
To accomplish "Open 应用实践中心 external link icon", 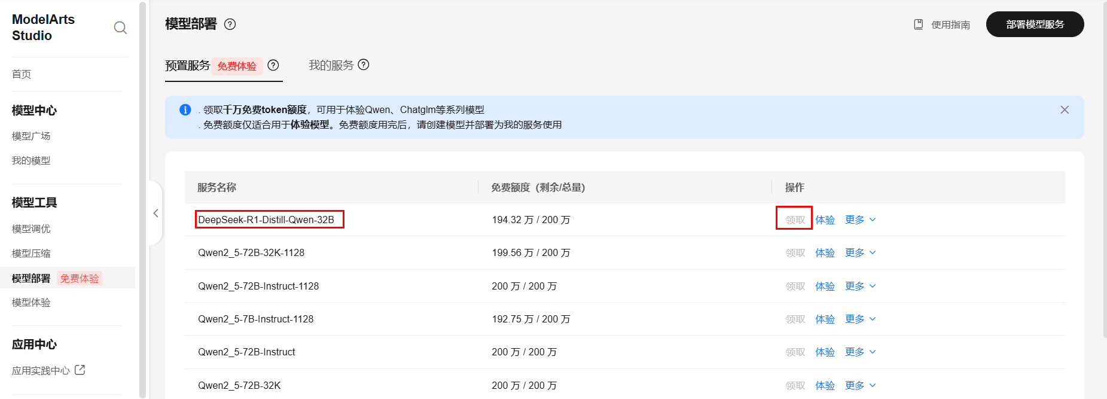I will (80, 370).
